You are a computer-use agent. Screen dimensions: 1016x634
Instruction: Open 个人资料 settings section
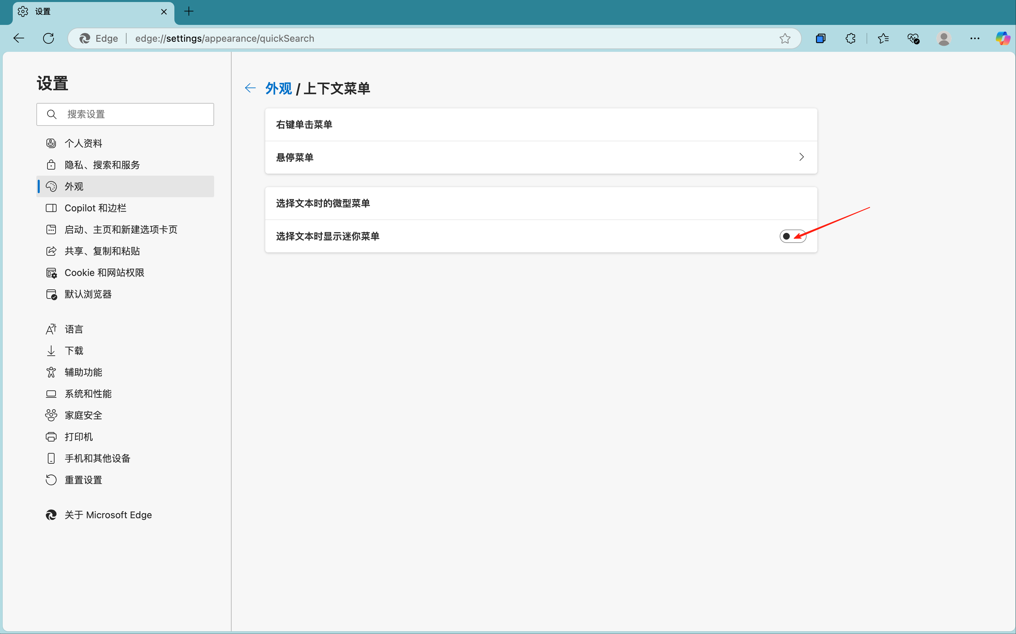[125, 143]
